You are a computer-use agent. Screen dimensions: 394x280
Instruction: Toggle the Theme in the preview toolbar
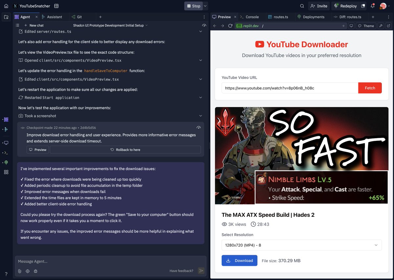pos(366,26)
